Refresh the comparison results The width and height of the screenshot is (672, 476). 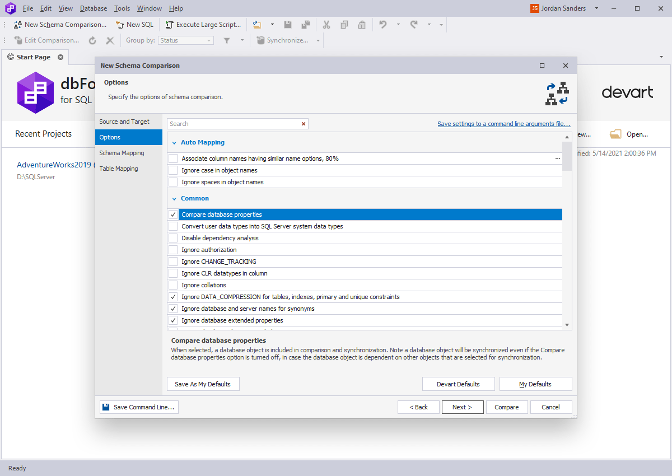coord(92,40)
